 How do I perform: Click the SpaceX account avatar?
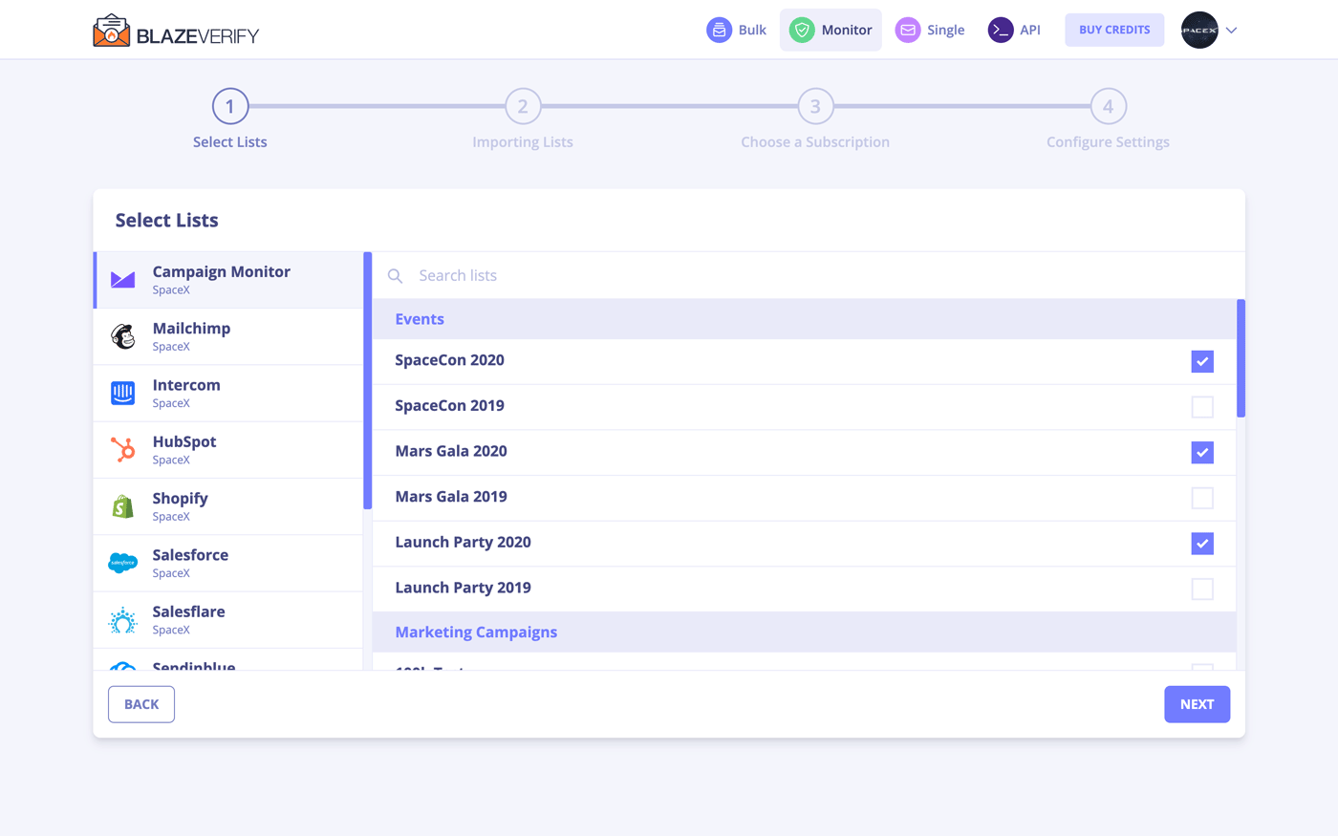pyautogui.click(x=1199, y=30)
